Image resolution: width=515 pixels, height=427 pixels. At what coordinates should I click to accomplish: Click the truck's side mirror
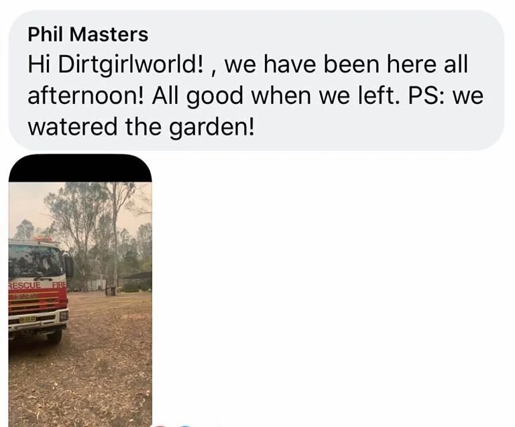[69, 266]
